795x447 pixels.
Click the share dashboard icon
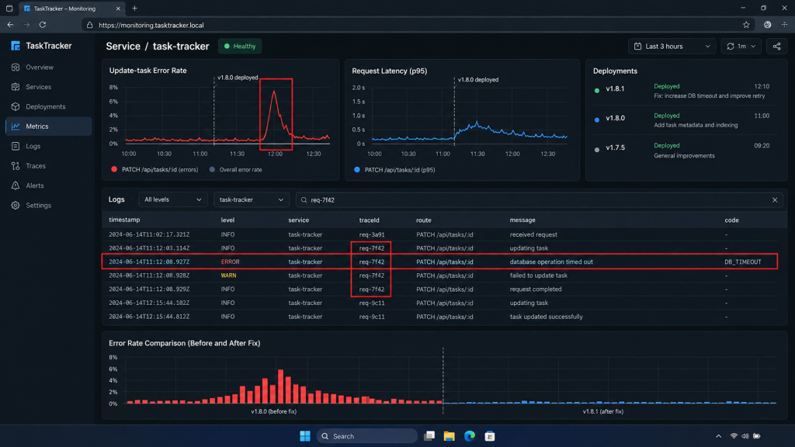tap(776, 46)
